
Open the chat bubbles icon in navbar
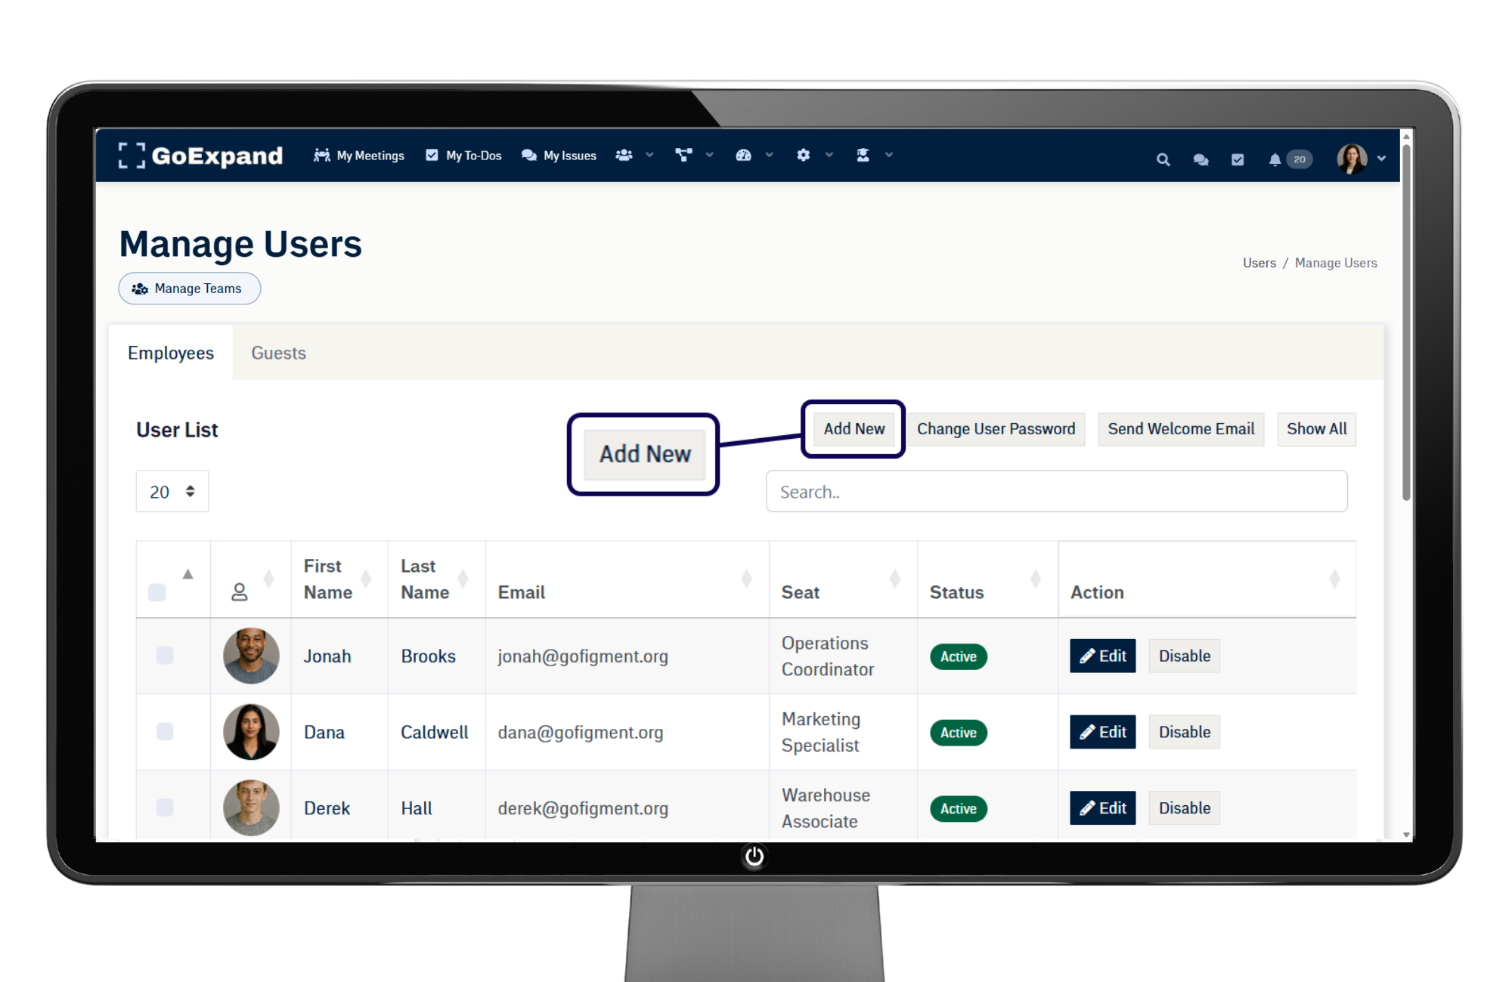click(x=1201, y=159)
